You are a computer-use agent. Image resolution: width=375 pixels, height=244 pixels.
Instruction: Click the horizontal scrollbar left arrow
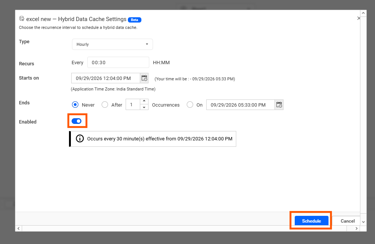(x=19, y=229)
